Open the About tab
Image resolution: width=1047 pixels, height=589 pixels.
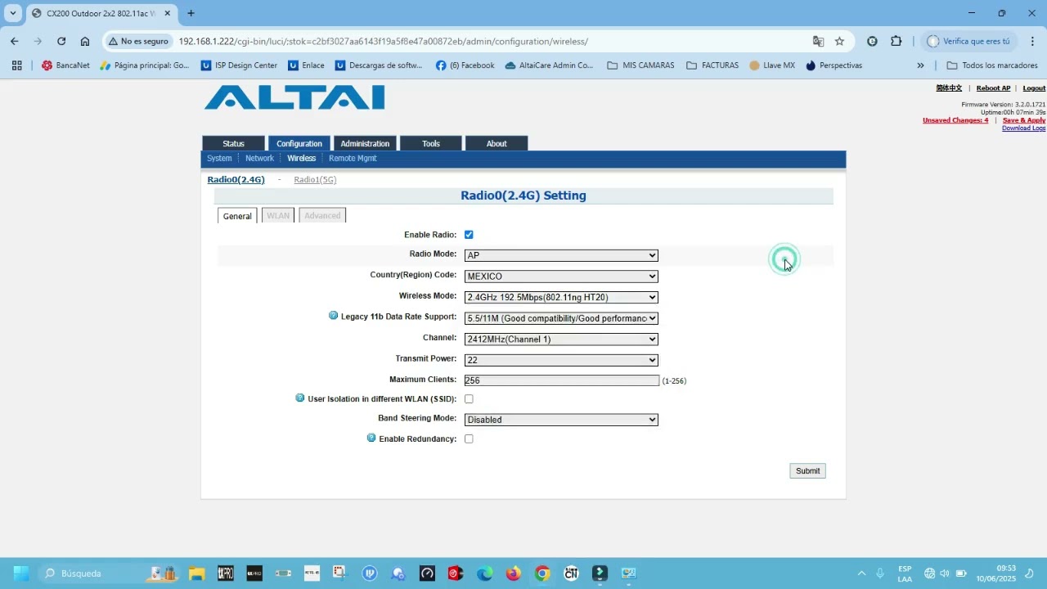click(x=497, y=143)
